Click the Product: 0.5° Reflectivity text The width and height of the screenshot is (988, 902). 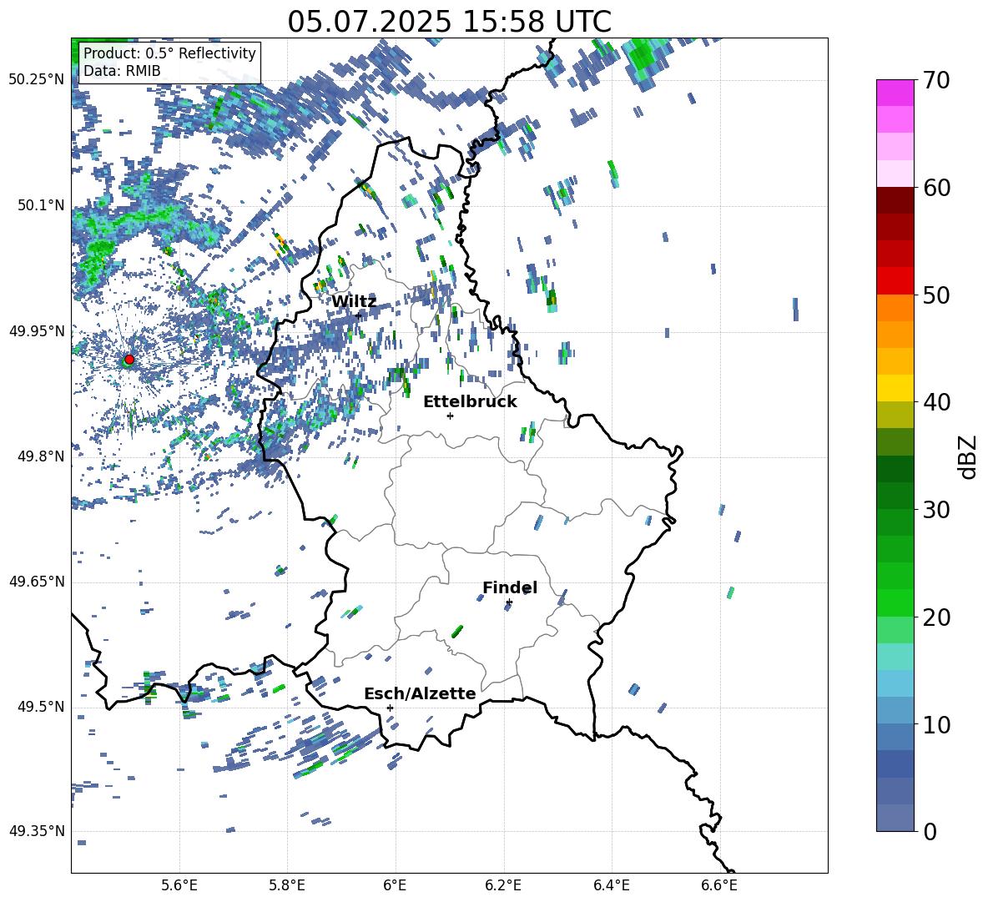point(169,53)
